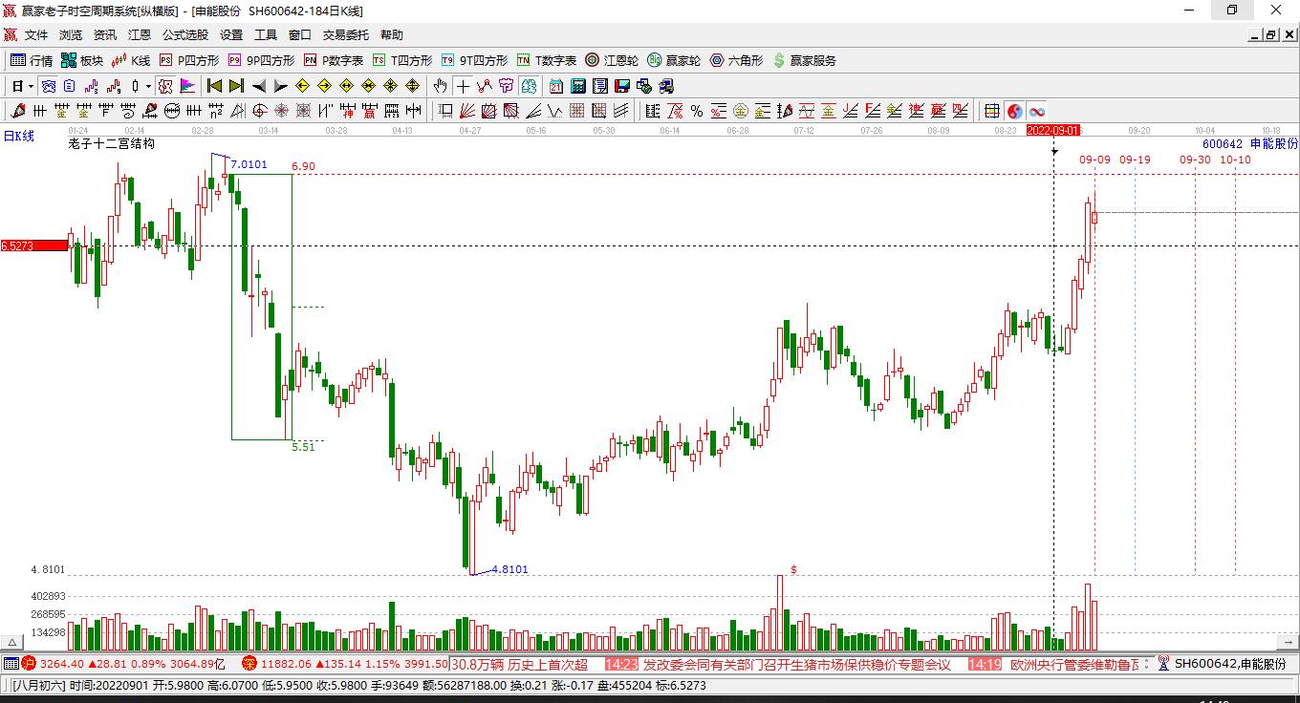Viewport: 1300px width, 703px height.
Task: Click the infinity loop icon
Action: tap(1036, 111)
